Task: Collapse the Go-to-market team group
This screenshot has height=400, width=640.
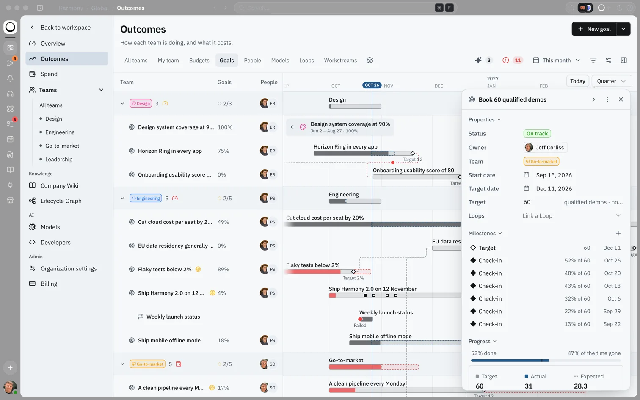Action: (x=122, y=364)
